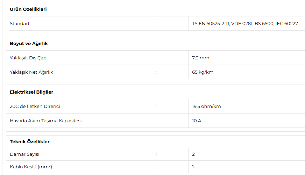The width and height of the screenshot is (305, 175).
Task: Select the Yaklaşık Dış Çap label
Action: [28, 58]
